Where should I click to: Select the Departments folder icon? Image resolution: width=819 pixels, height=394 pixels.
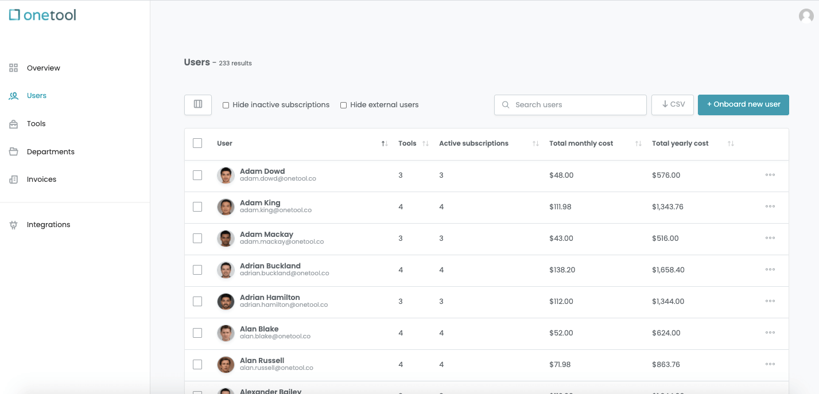[x=14, y=151]
